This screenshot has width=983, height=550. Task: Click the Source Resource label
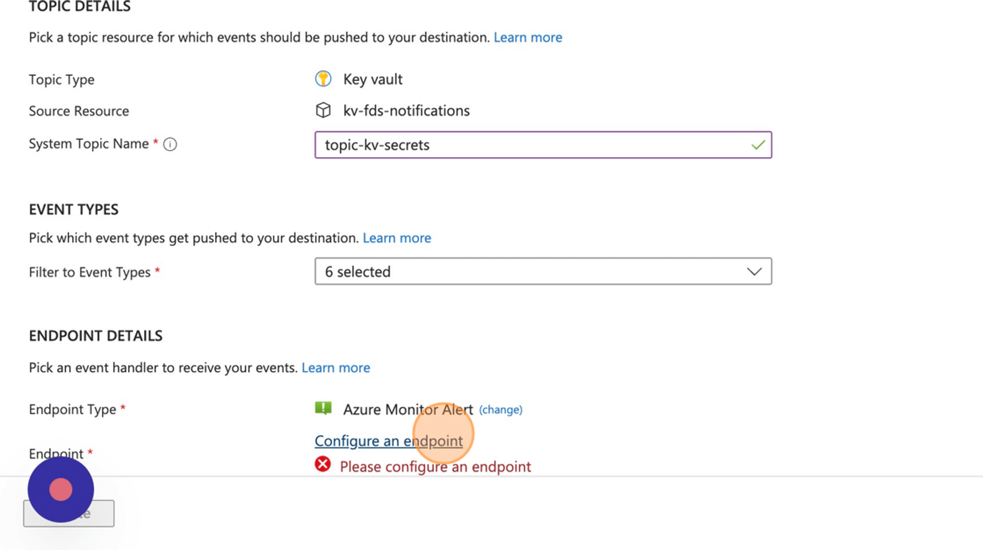pyautogui.click(x=79, y=111)
